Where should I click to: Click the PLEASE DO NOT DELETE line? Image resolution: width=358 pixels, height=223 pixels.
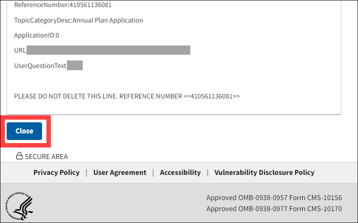click(97, 96)
